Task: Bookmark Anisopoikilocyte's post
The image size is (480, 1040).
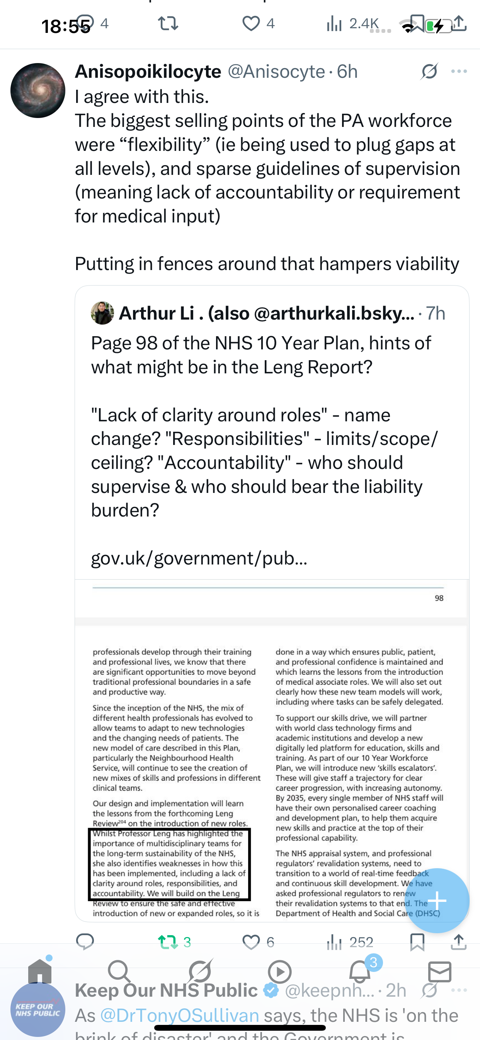Action: (x=417, y=942)
